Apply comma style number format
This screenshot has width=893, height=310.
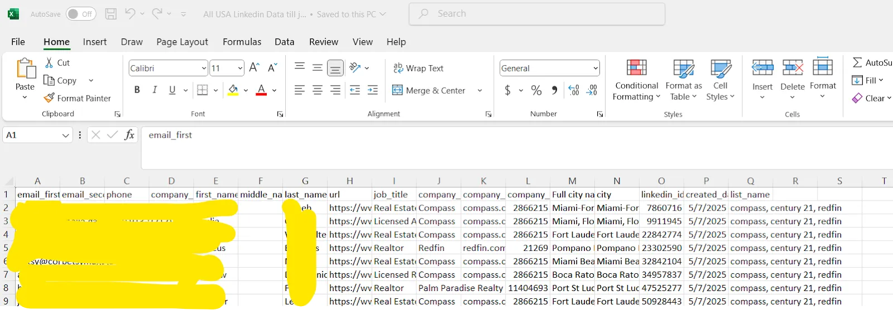[554, 90]
